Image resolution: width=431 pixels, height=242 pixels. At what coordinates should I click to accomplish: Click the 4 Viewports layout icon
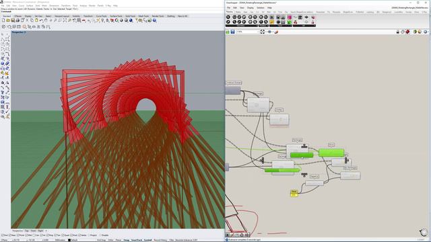point(79,20)
